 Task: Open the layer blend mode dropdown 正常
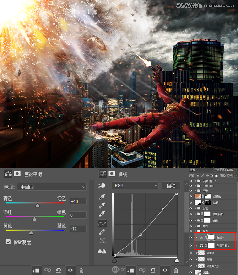coord(201,170)
